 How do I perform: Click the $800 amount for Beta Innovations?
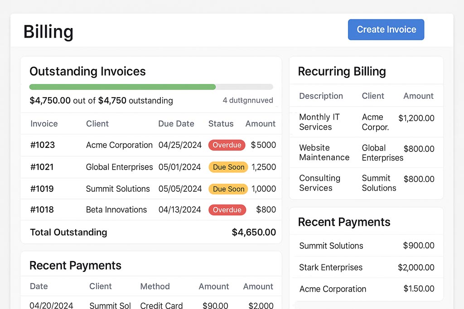click(x=266, y=209)
